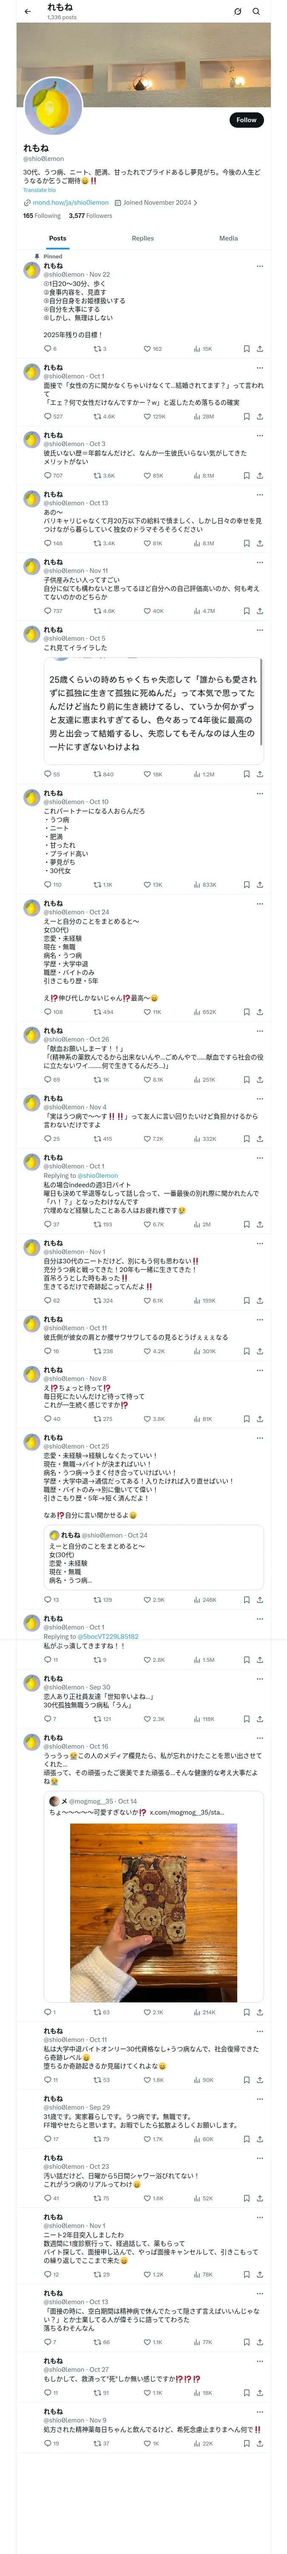Reply to the Nov 4 post

45,1139
